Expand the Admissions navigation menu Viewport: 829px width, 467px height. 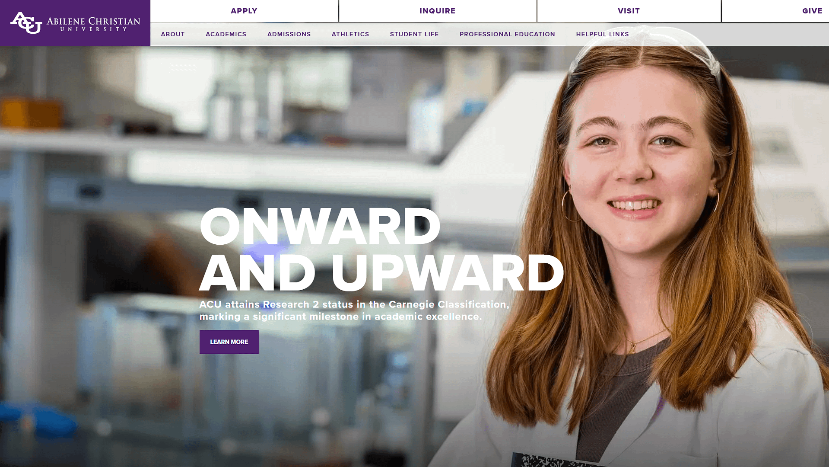click(289, 34)
